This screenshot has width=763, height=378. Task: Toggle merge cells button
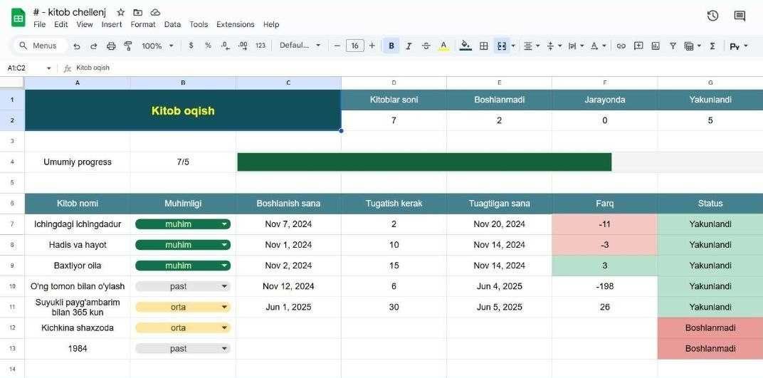[501, 46]
